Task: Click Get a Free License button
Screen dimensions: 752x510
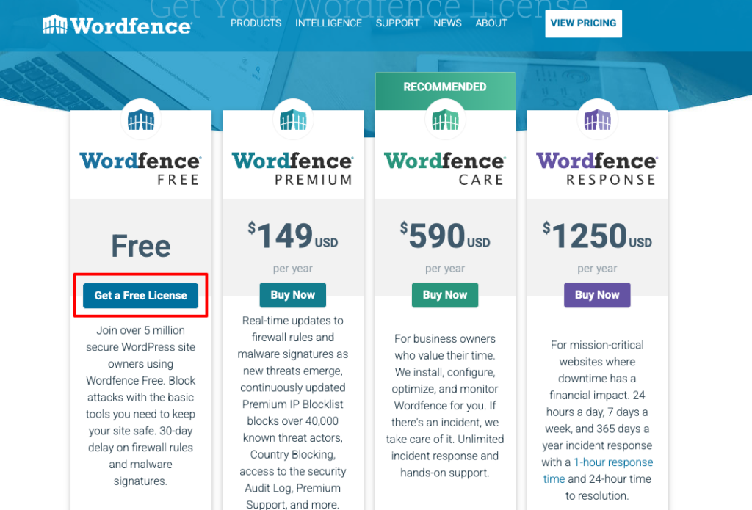Action: [x=140, y=295]
